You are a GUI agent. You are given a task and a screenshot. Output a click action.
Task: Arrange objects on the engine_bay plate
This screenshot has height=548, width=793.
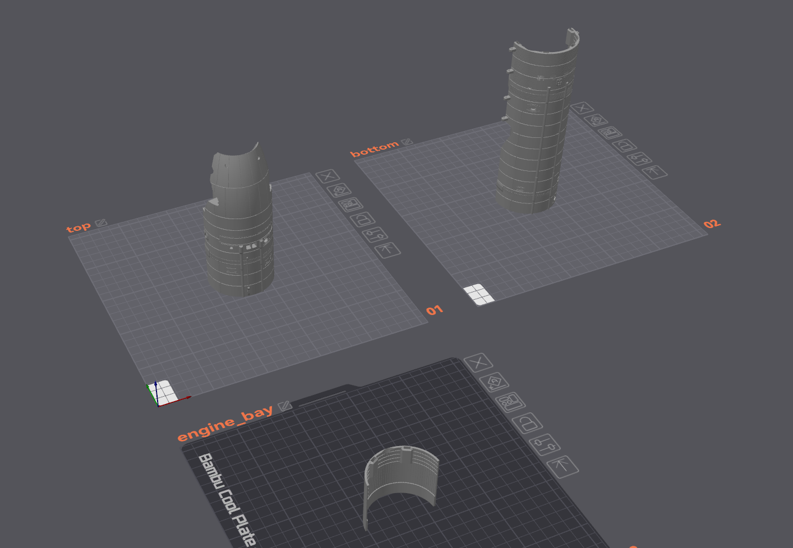pos(510,402)
